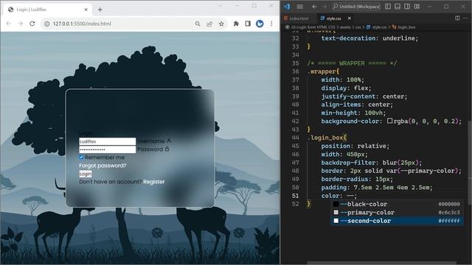The height and width of the screenshot is (265, 472).
Task: Click the browser back arrow
Action: [8, 24]
